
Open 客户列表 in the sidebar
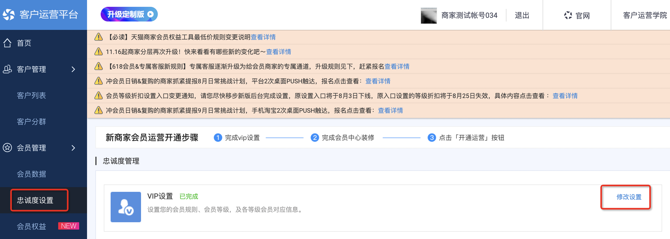[31, 95]
